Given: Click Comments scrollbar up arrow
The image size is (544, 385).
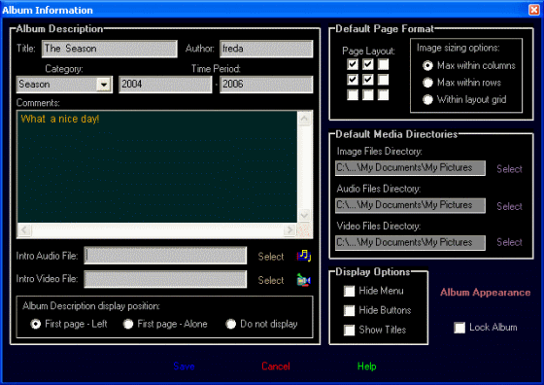Looking at the screenshot, I should 305,119.
